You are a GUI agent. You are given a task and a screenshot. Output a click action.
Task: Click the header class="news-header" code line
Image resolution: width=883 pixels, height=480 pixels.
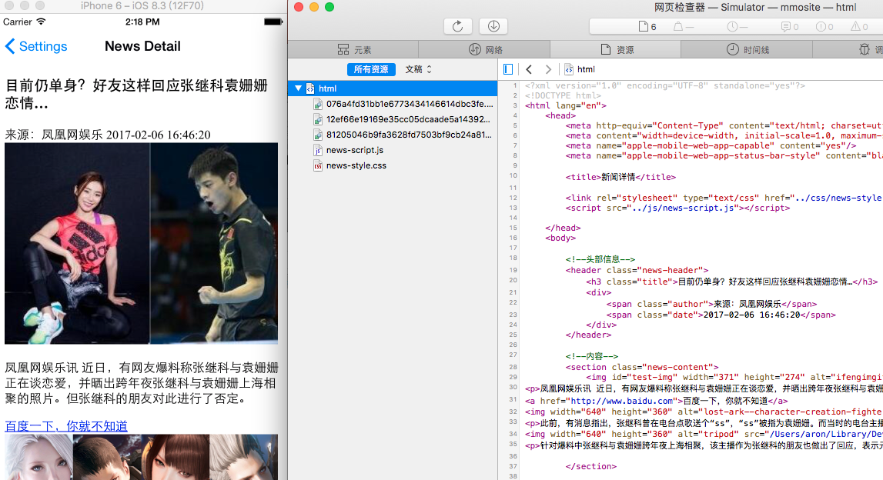(637, 270)
